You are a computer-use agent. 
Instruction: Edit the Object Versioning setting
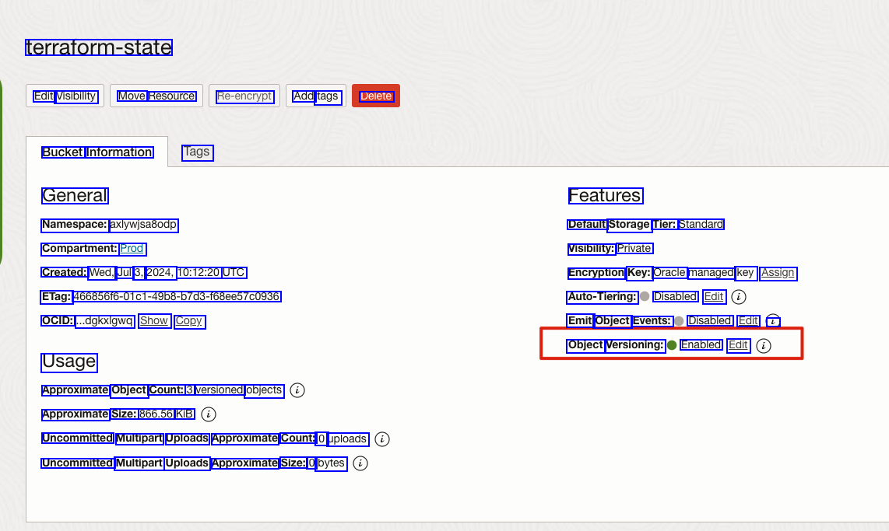[x=738, y=345]
